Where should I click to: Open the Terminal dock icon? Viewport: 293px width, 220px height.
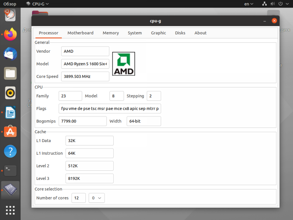[10, 171]
